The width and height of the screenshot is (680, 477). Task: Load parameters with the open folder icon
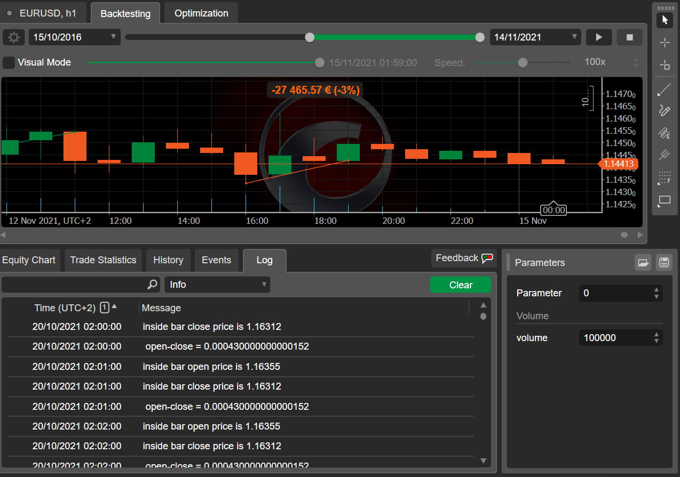click(x=643, y=262)
